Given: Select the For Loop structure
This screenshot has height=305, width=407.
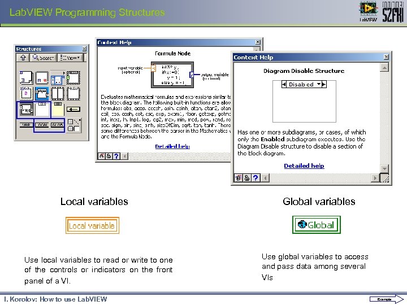Looking at the screenshot, I should tap(26, 77).
